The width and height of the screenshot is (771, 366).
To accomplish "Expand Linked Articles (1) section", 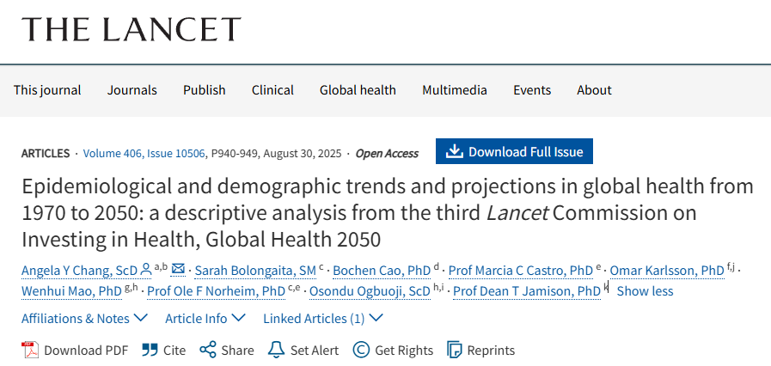I will coord(322,318).
